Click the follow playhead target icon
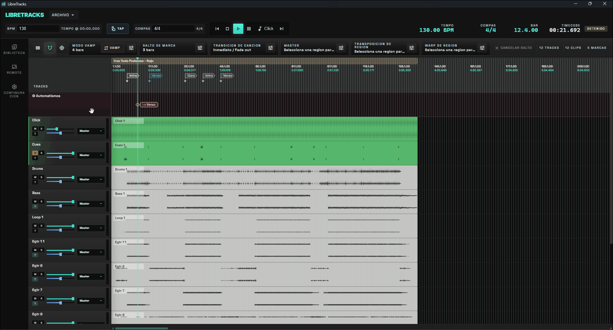The image size is (613, 330). [62, 48]
